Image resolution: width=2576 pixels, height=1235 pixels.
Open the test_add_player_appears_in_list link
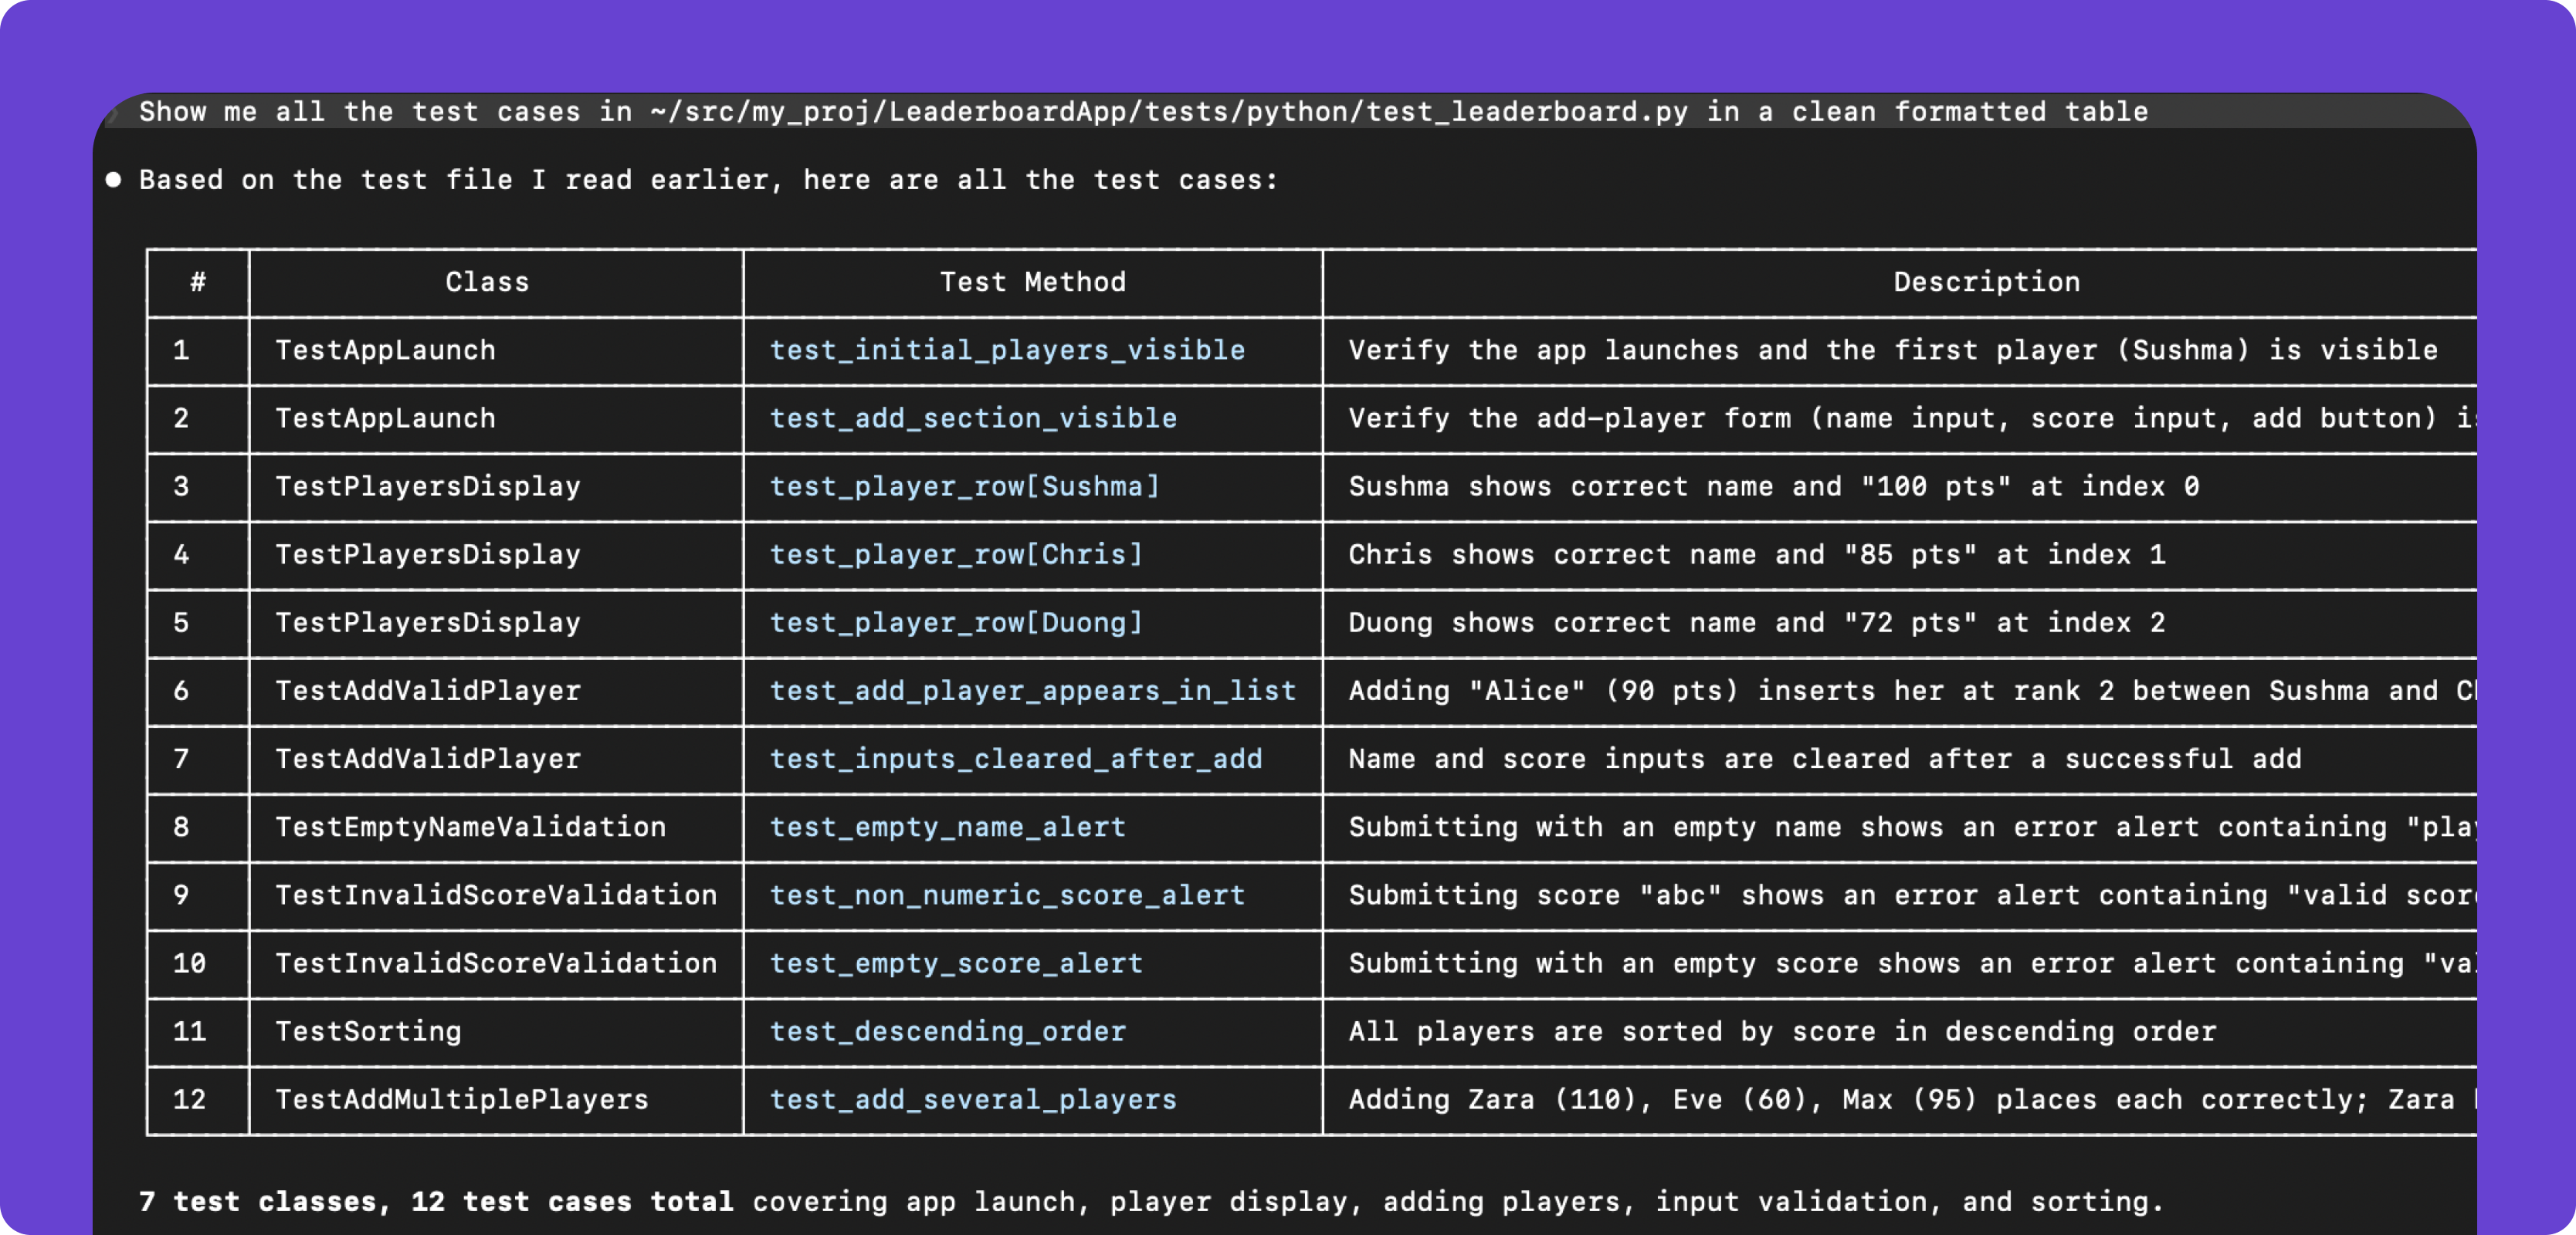(x=1032, y=690)
